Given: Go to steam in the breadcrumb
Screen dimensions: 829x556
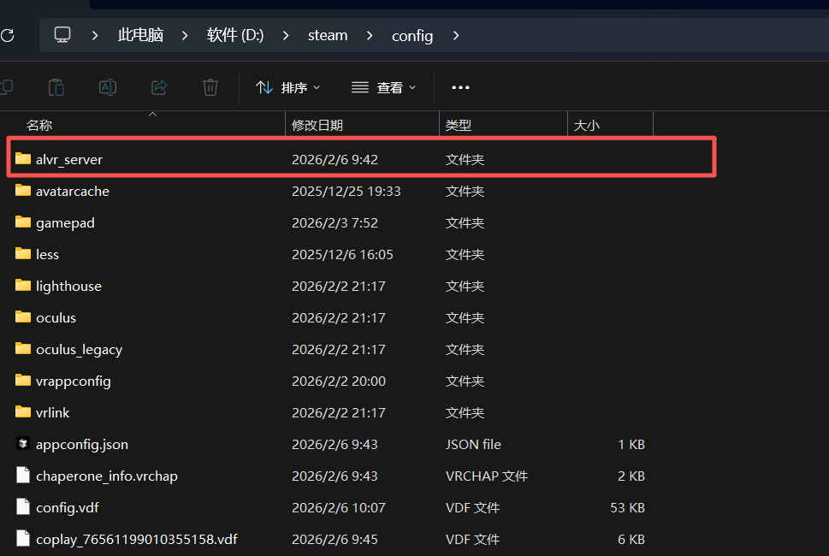Looking at the screenshot, I should (328, 35).
